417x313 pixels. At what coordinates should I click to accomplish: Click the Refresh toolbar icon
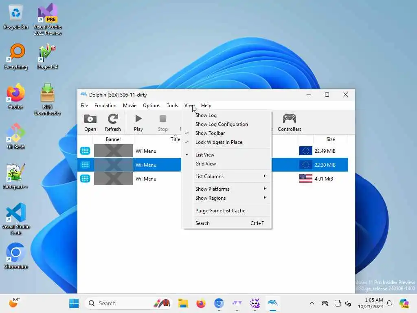coord(113,119)
